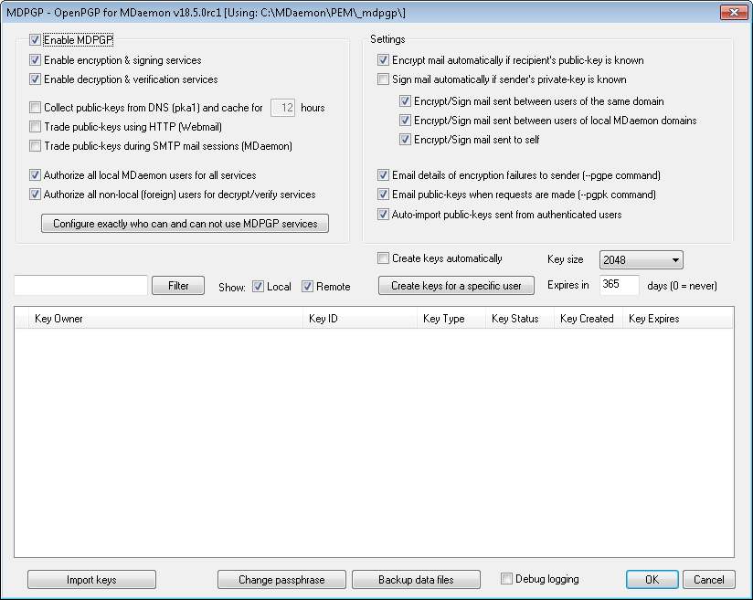Enable Create keys automatically
This screenshot has width=753, height=600.
383,258
